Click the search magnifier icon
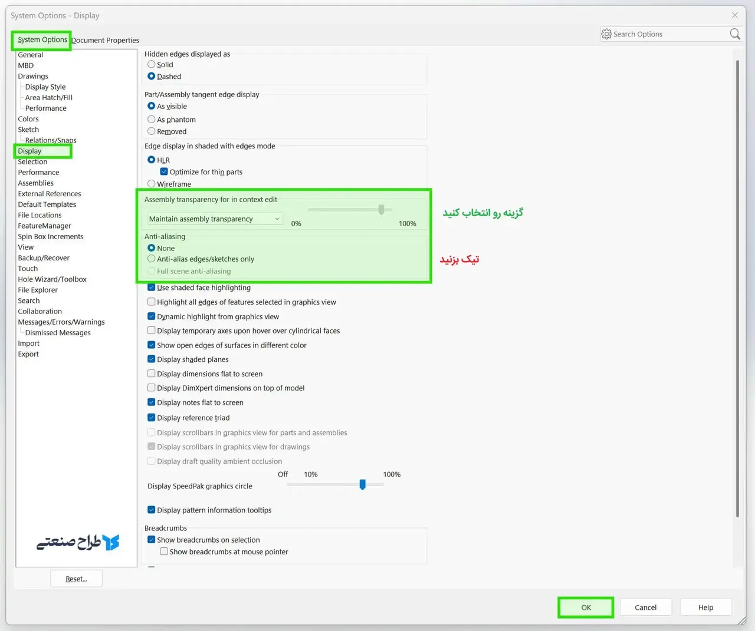This screenshot has width=755, height=631. (734, 34)
